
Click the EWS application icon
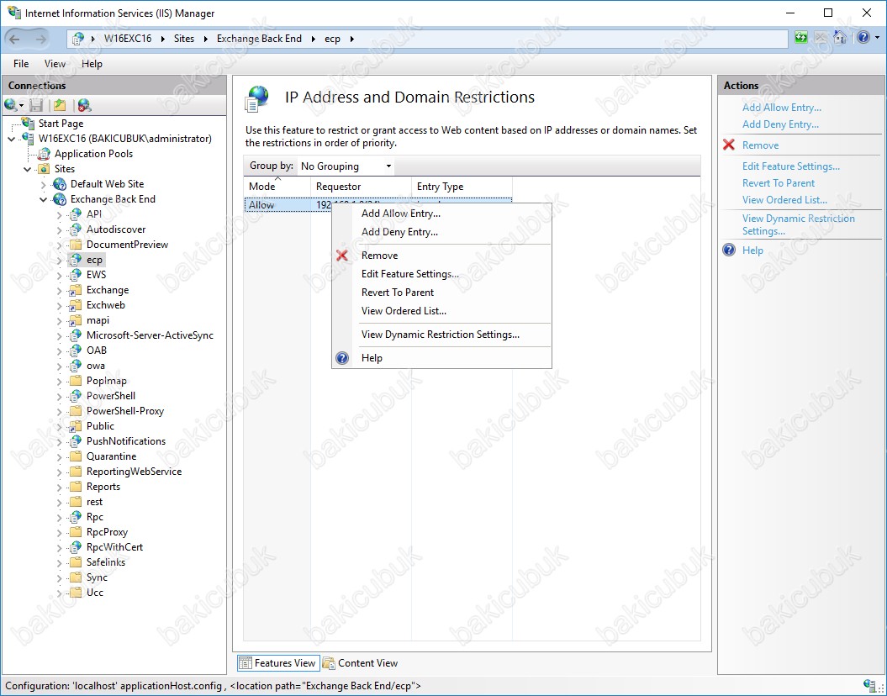(x=75, y=275)
